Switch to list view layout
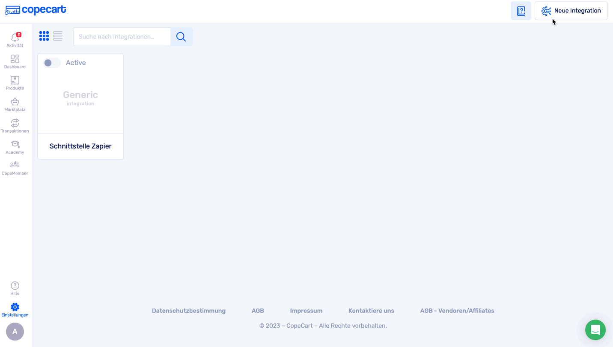 point(58,36)
